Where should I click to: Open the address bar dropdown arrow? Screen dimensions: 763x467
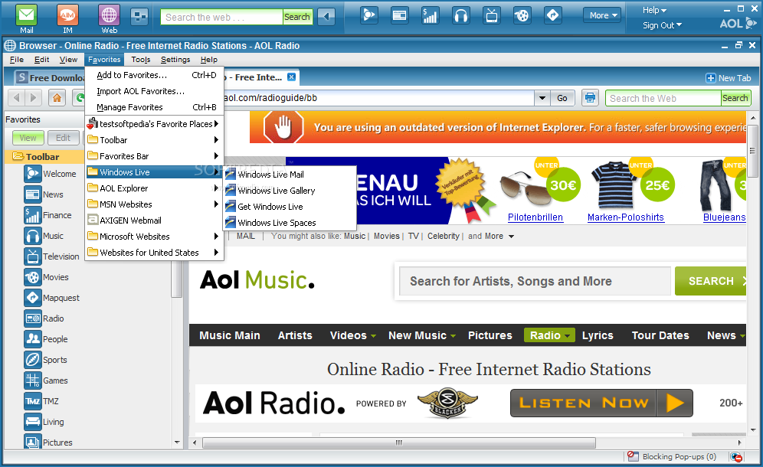point(542,98)
